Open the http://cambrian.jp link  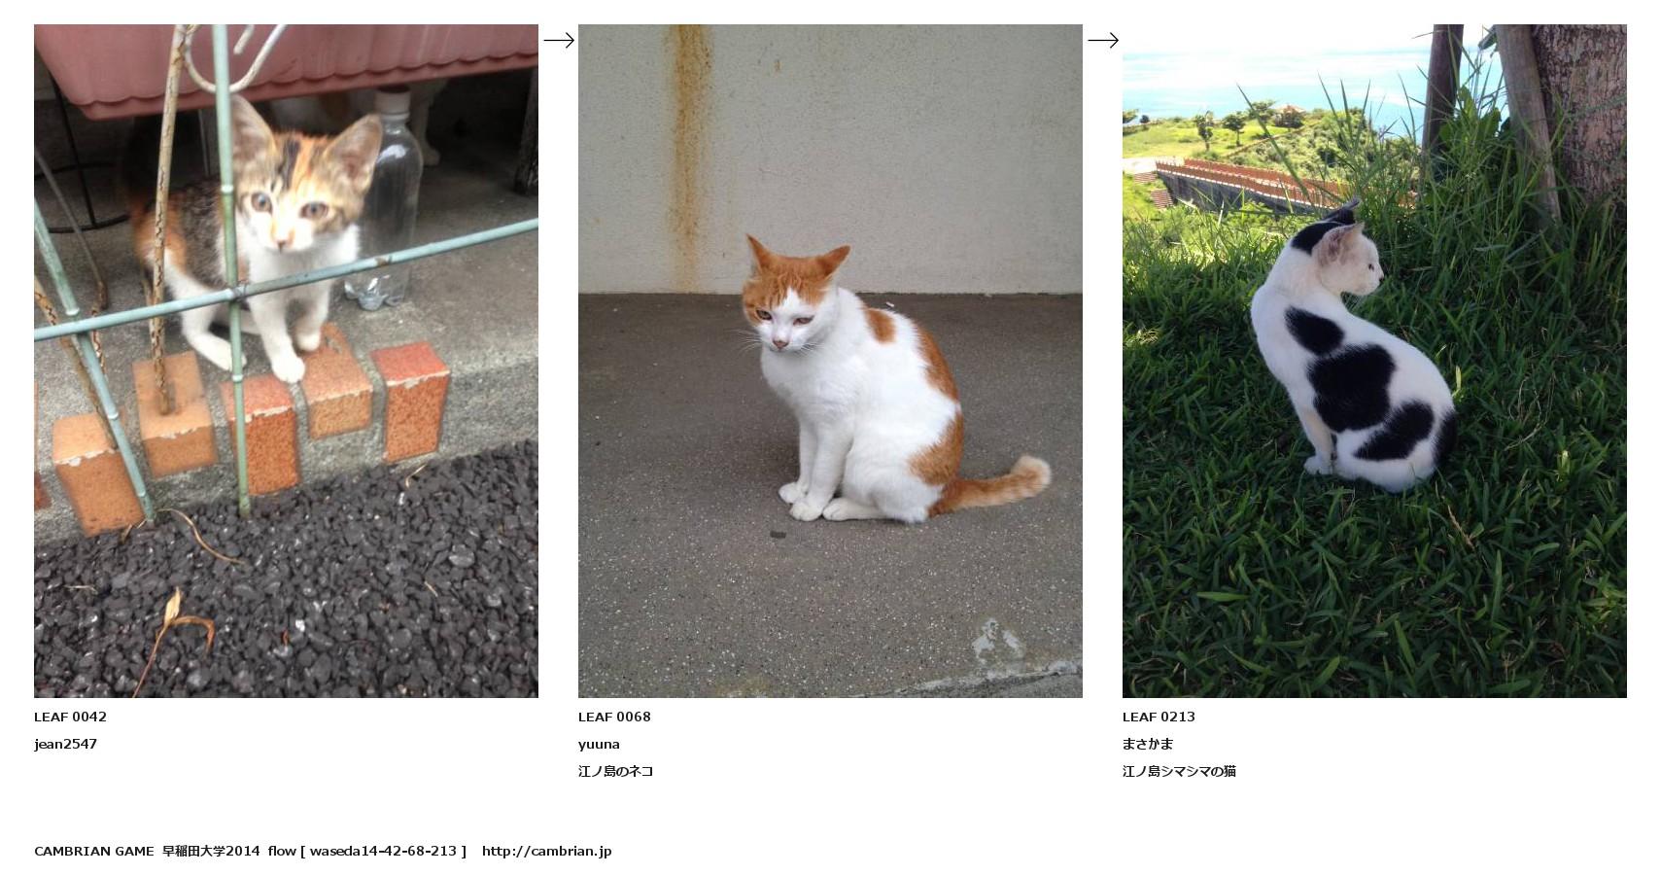click(x=546, y=851)
